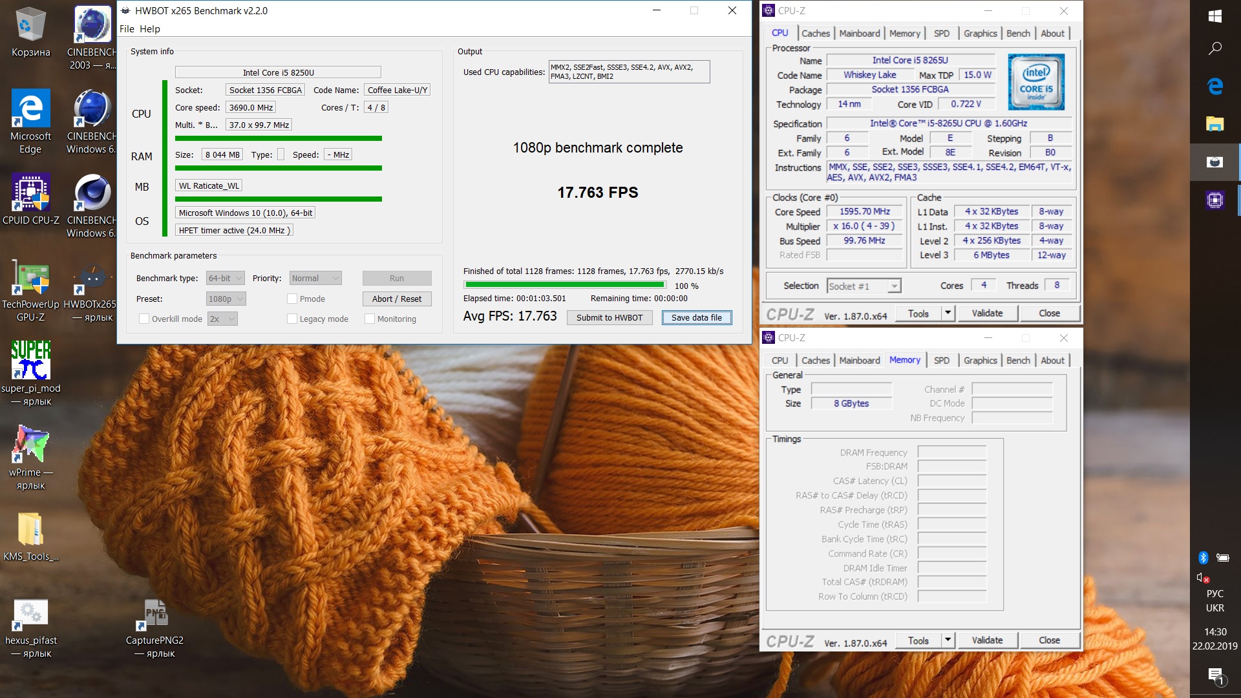
Task: Open the HWBOTx265 desktop shortcut
Action: click(92, 290)
